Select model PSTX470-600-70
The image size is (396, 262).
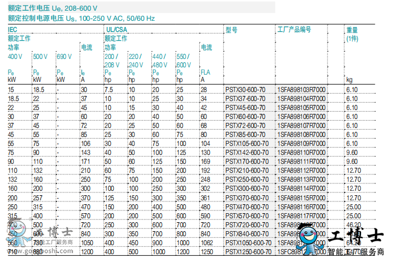(247, 207)
